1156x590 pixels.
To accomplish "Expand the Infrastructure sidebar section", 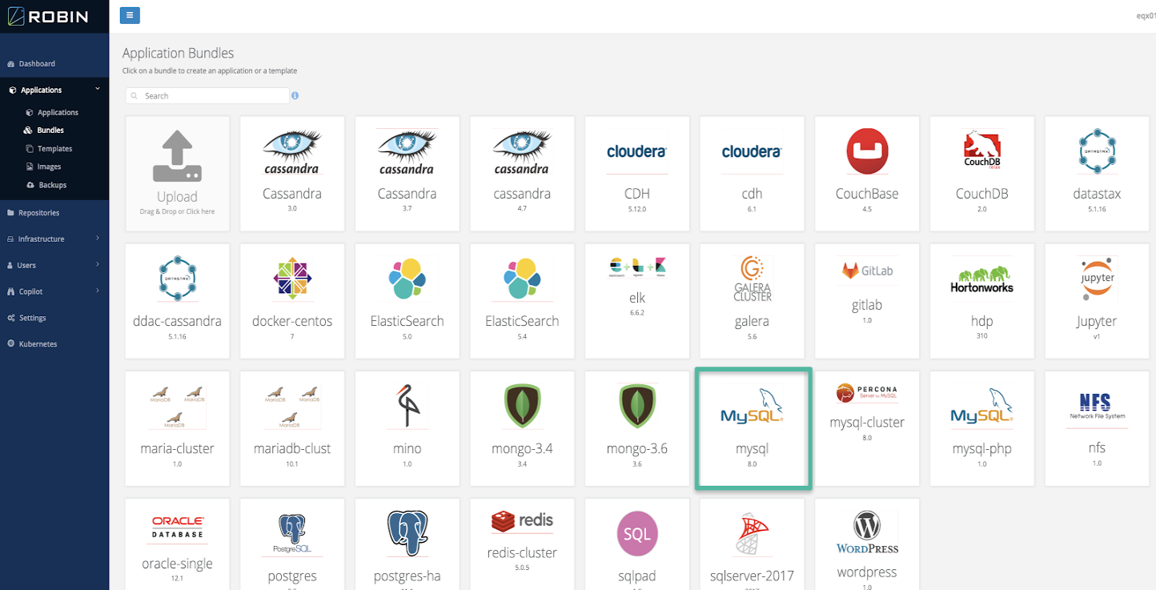I will [54, 239].
